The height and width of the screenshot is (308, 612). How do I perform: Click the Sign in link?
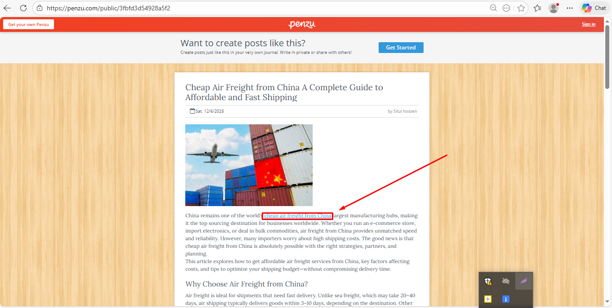(589, 24)
